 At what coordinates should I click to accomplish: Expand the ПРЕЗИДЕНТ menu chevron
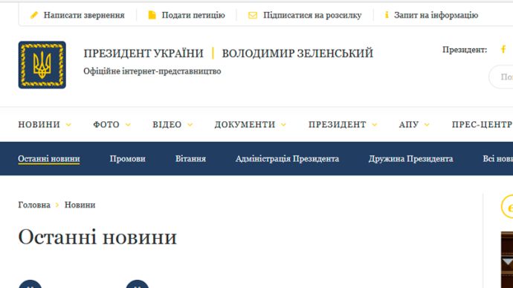tap(375, 125)
